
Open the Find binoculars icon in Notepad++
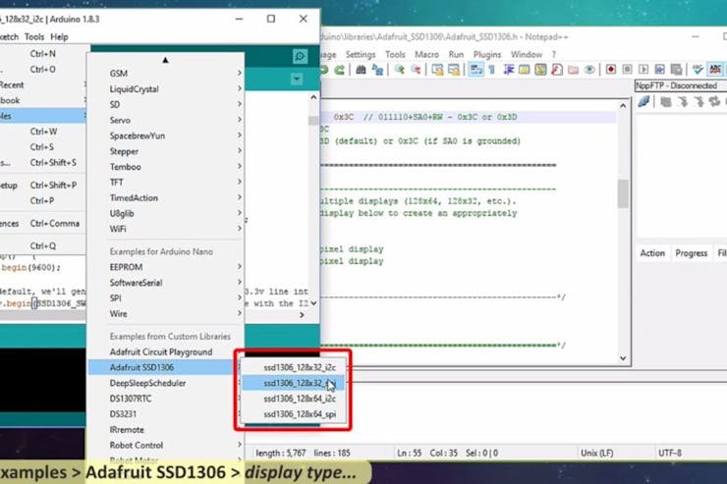[361, 70]
